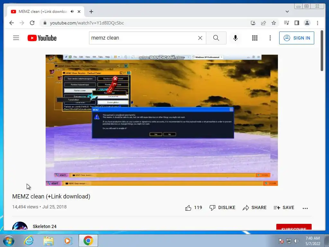Click the SIGN IN button
329x247 pixels.
(297, 38)
